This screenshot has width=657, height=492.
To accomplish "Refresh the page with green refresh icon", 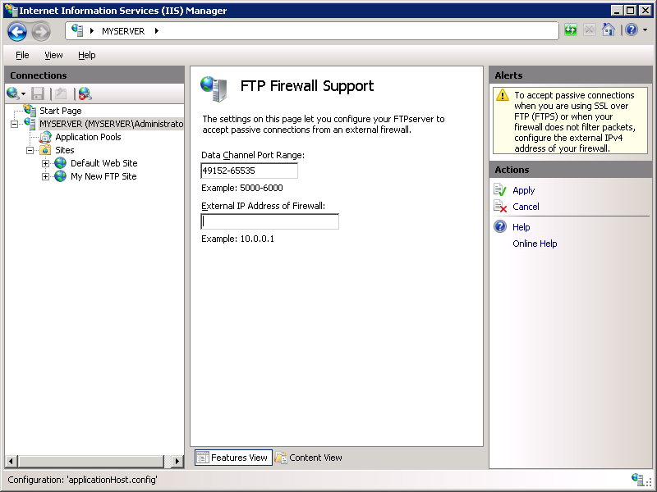I will 570,30.
